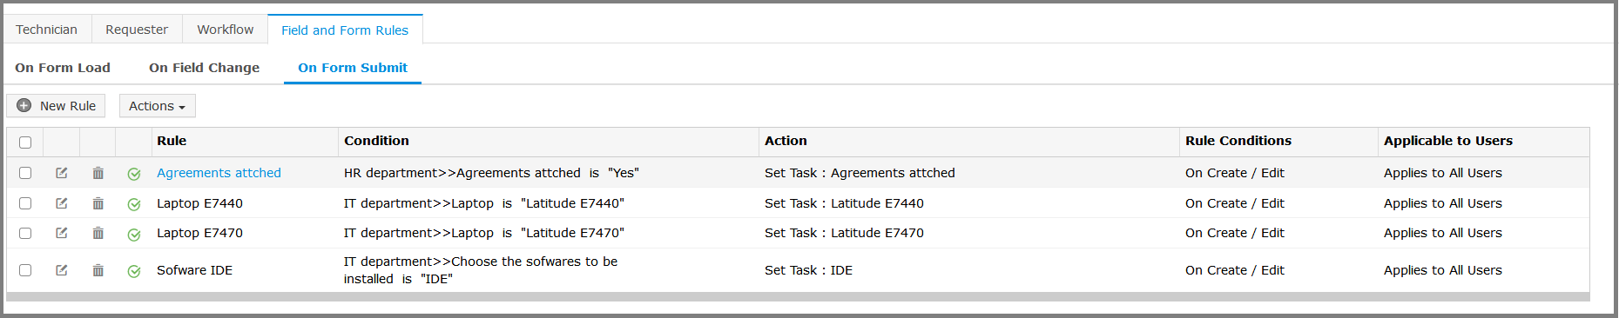Tick the select-all header checkbox
Viewport: 1619px width, 318px height.
coord(25,142)
